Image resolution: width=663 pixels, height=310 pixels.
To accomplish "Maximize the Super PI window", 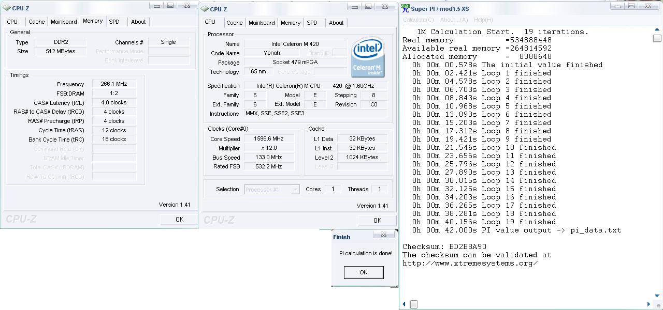I will (631, 6).
